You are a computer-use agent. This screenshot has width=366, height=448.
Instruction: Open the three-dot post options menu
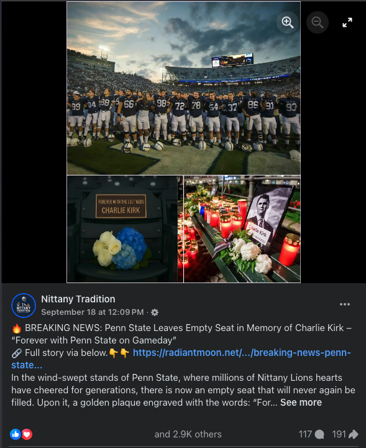pos(345,304)
